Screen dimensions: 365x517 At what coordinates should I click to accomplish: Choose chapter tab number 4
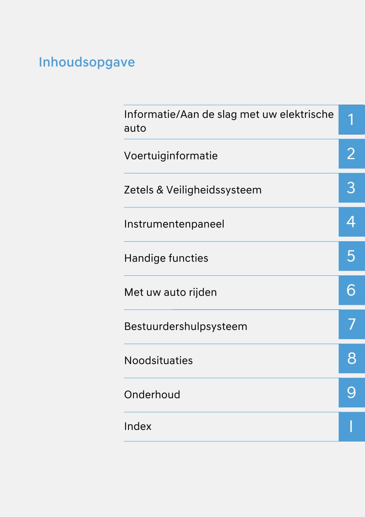[351, 222]
